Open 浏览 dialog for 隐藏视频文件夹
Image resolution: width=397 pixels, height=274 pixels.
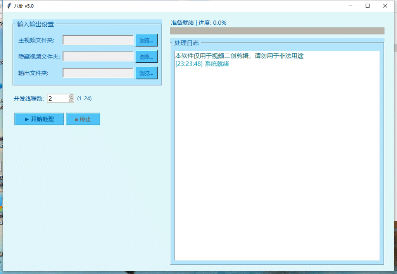(x=146, y=57)
